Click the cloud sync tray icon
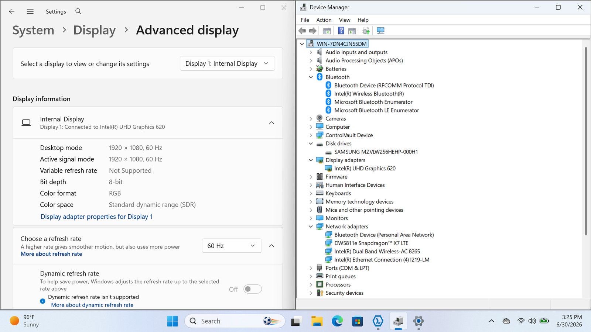Viewport: 591px width, 332px height. point(506,321)
